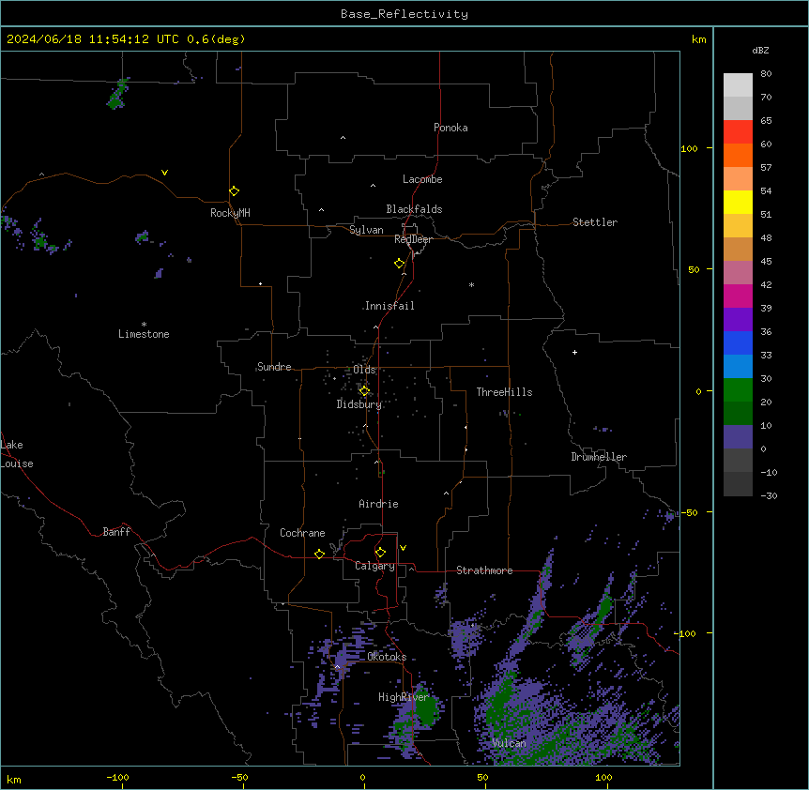Click the white plus marker north of Drumheller
This screenshot has width=809, height=790.
574,352
